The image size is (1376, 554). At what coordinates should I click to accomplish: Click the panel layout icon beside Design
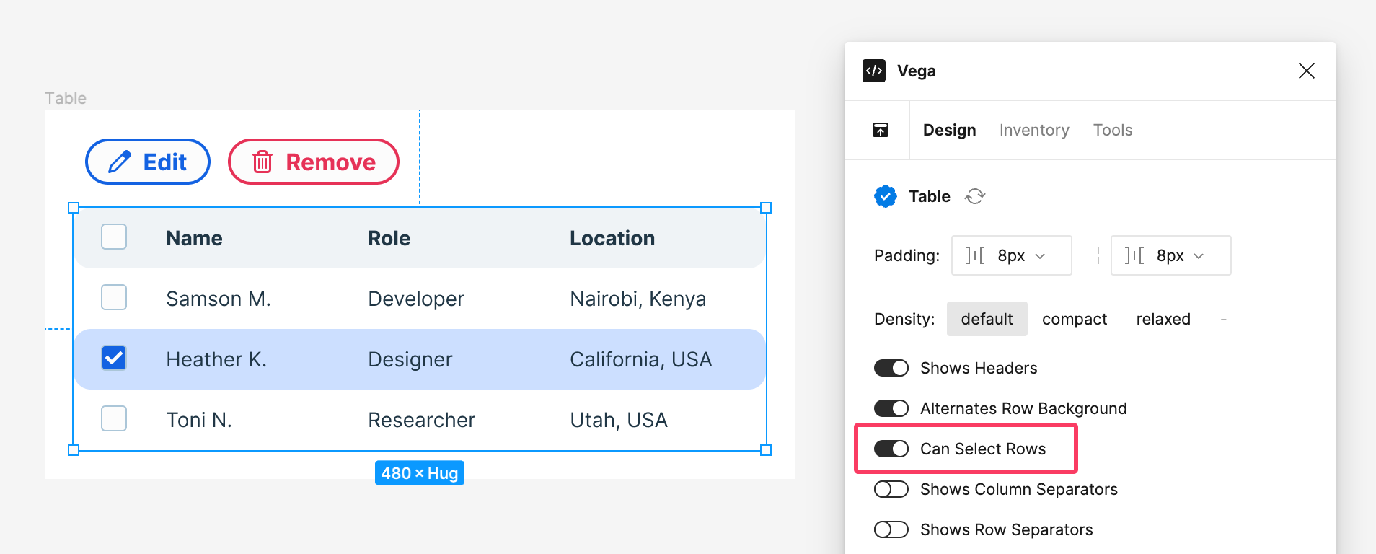click(881, 130)
